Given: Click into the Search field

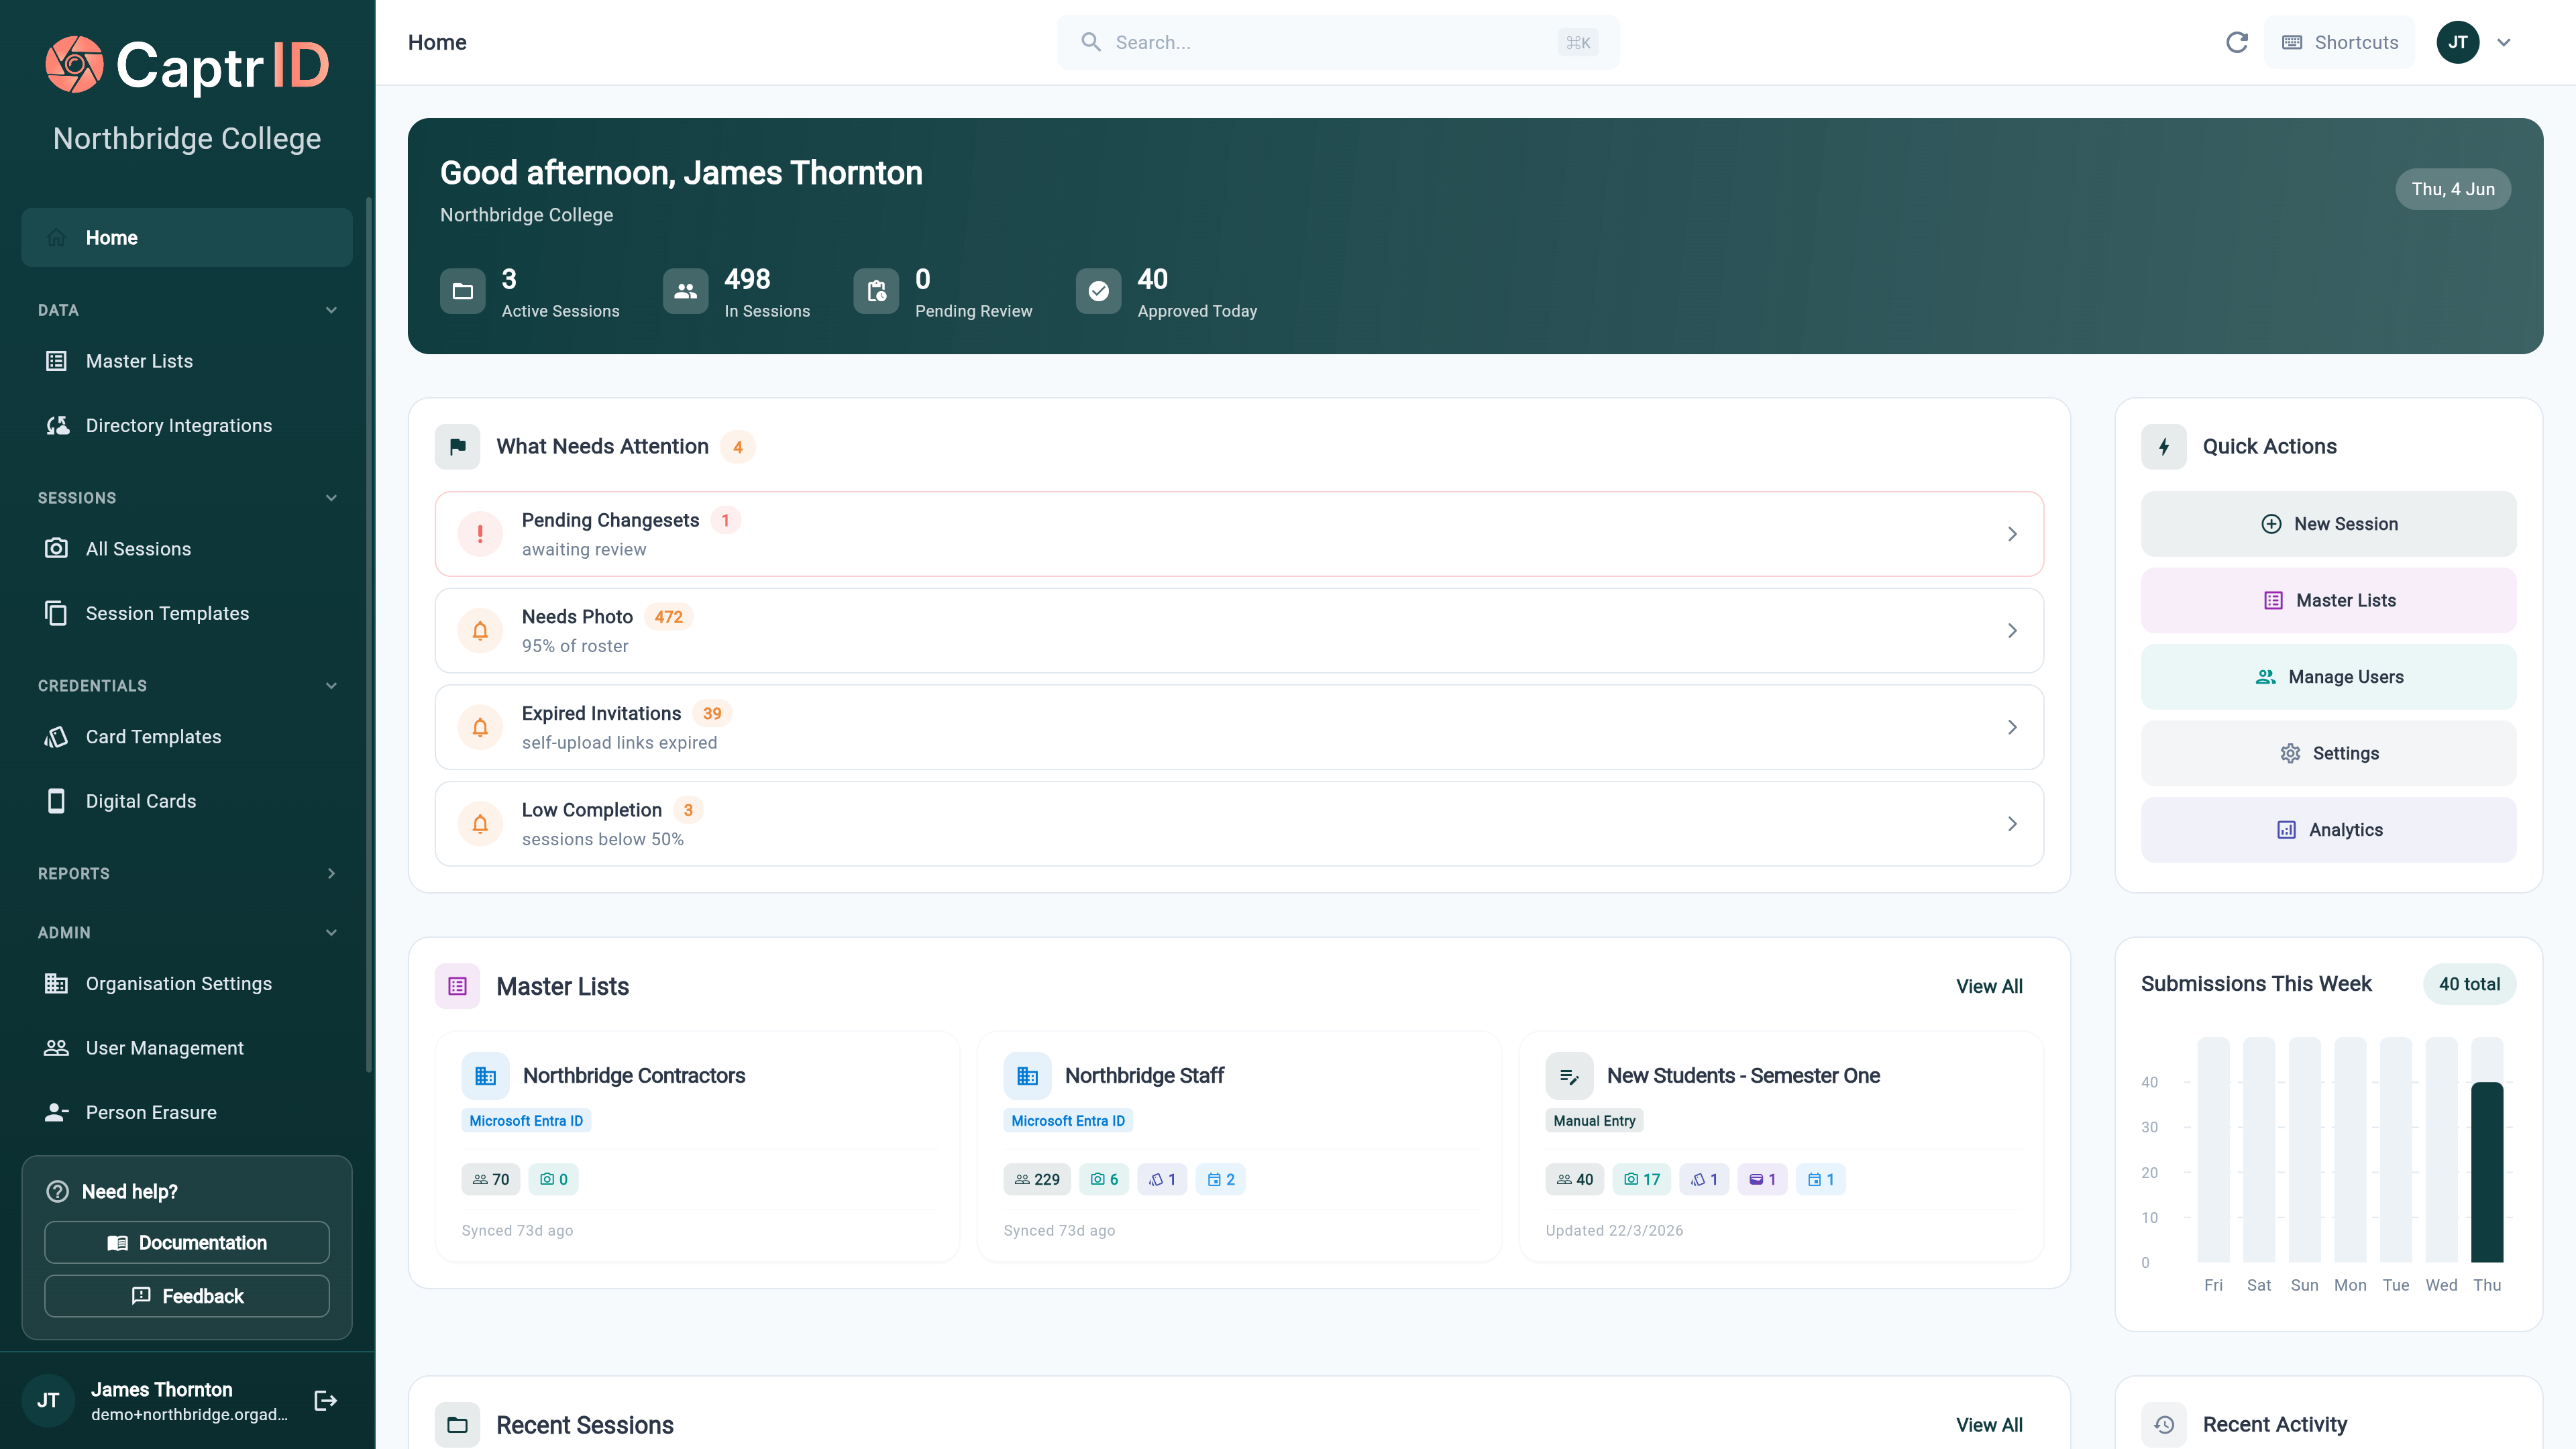Looking at the screenshot, I should coord(1338,42).
